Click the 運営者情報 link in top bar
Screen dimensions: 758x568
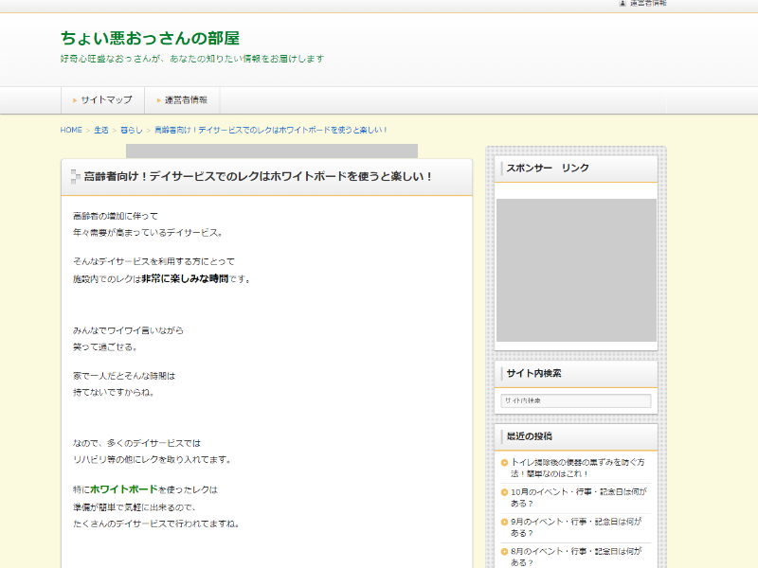(x=648, y=3)
